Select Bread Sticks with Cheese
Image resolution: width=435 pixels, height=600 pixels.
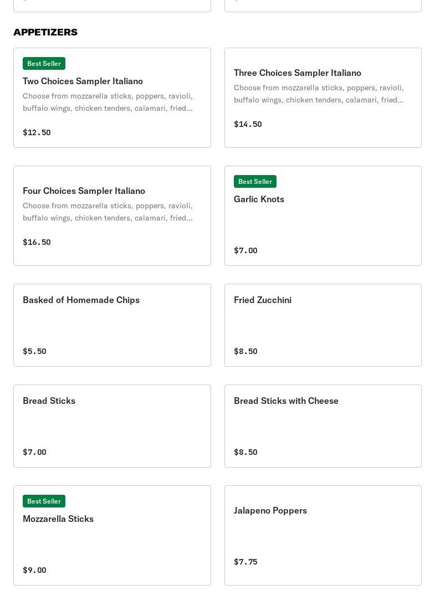click(x=323, y=426)
